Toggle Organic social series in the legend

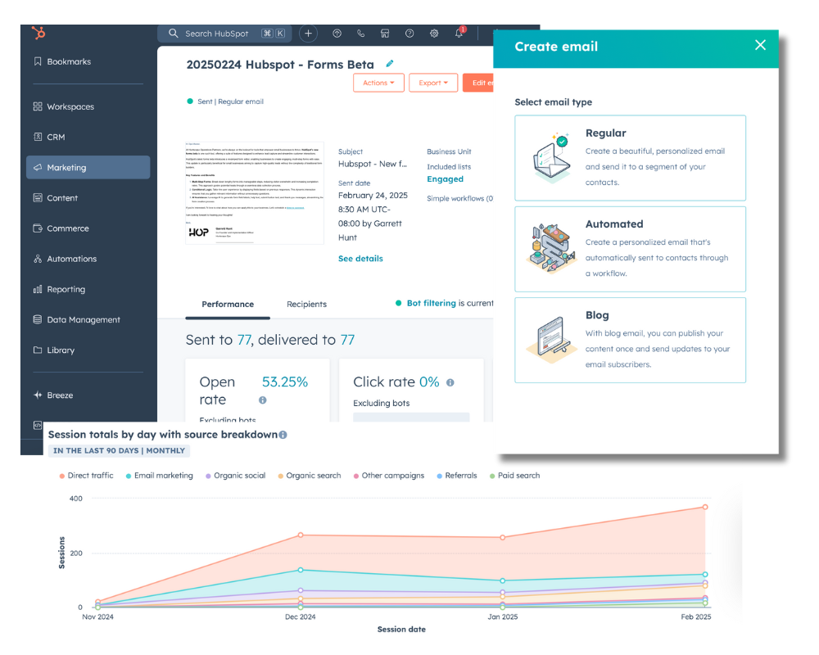tap(236, 476)
